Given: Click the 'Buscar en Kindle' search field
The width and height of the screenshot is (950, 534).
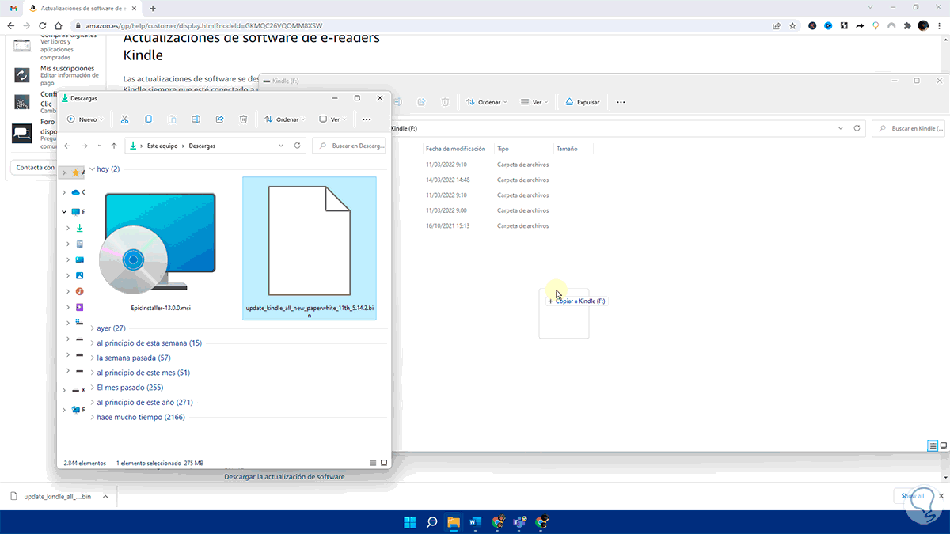Looking at the screenshot, I should [x=910, y=128].
